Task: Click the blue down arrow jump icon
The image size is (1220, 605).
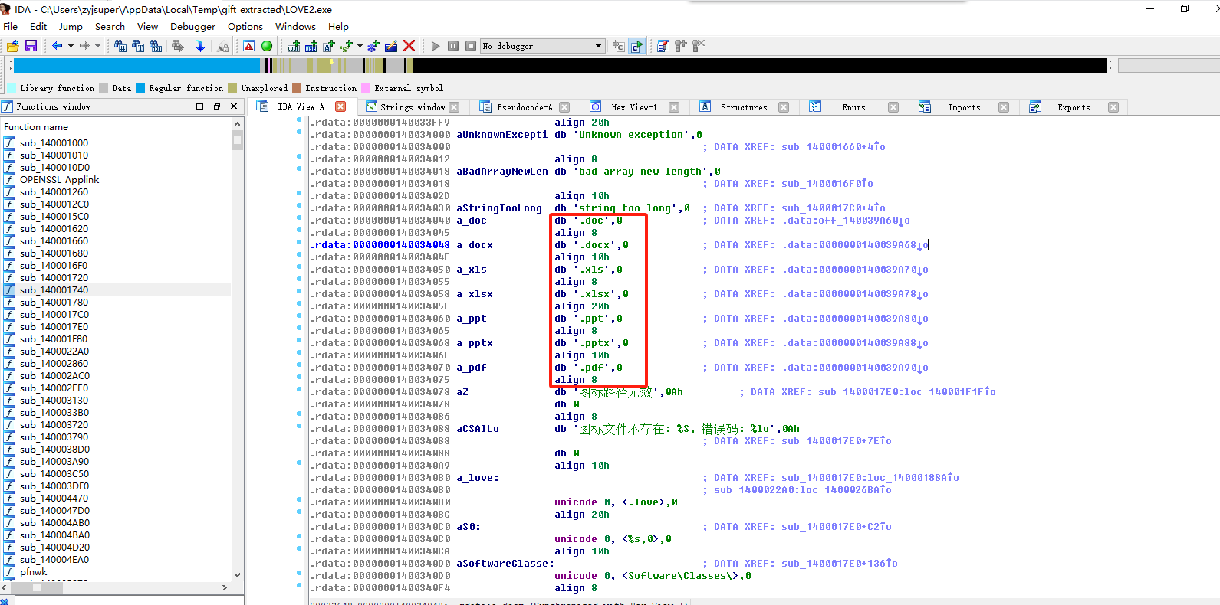Action: [200, 46]
